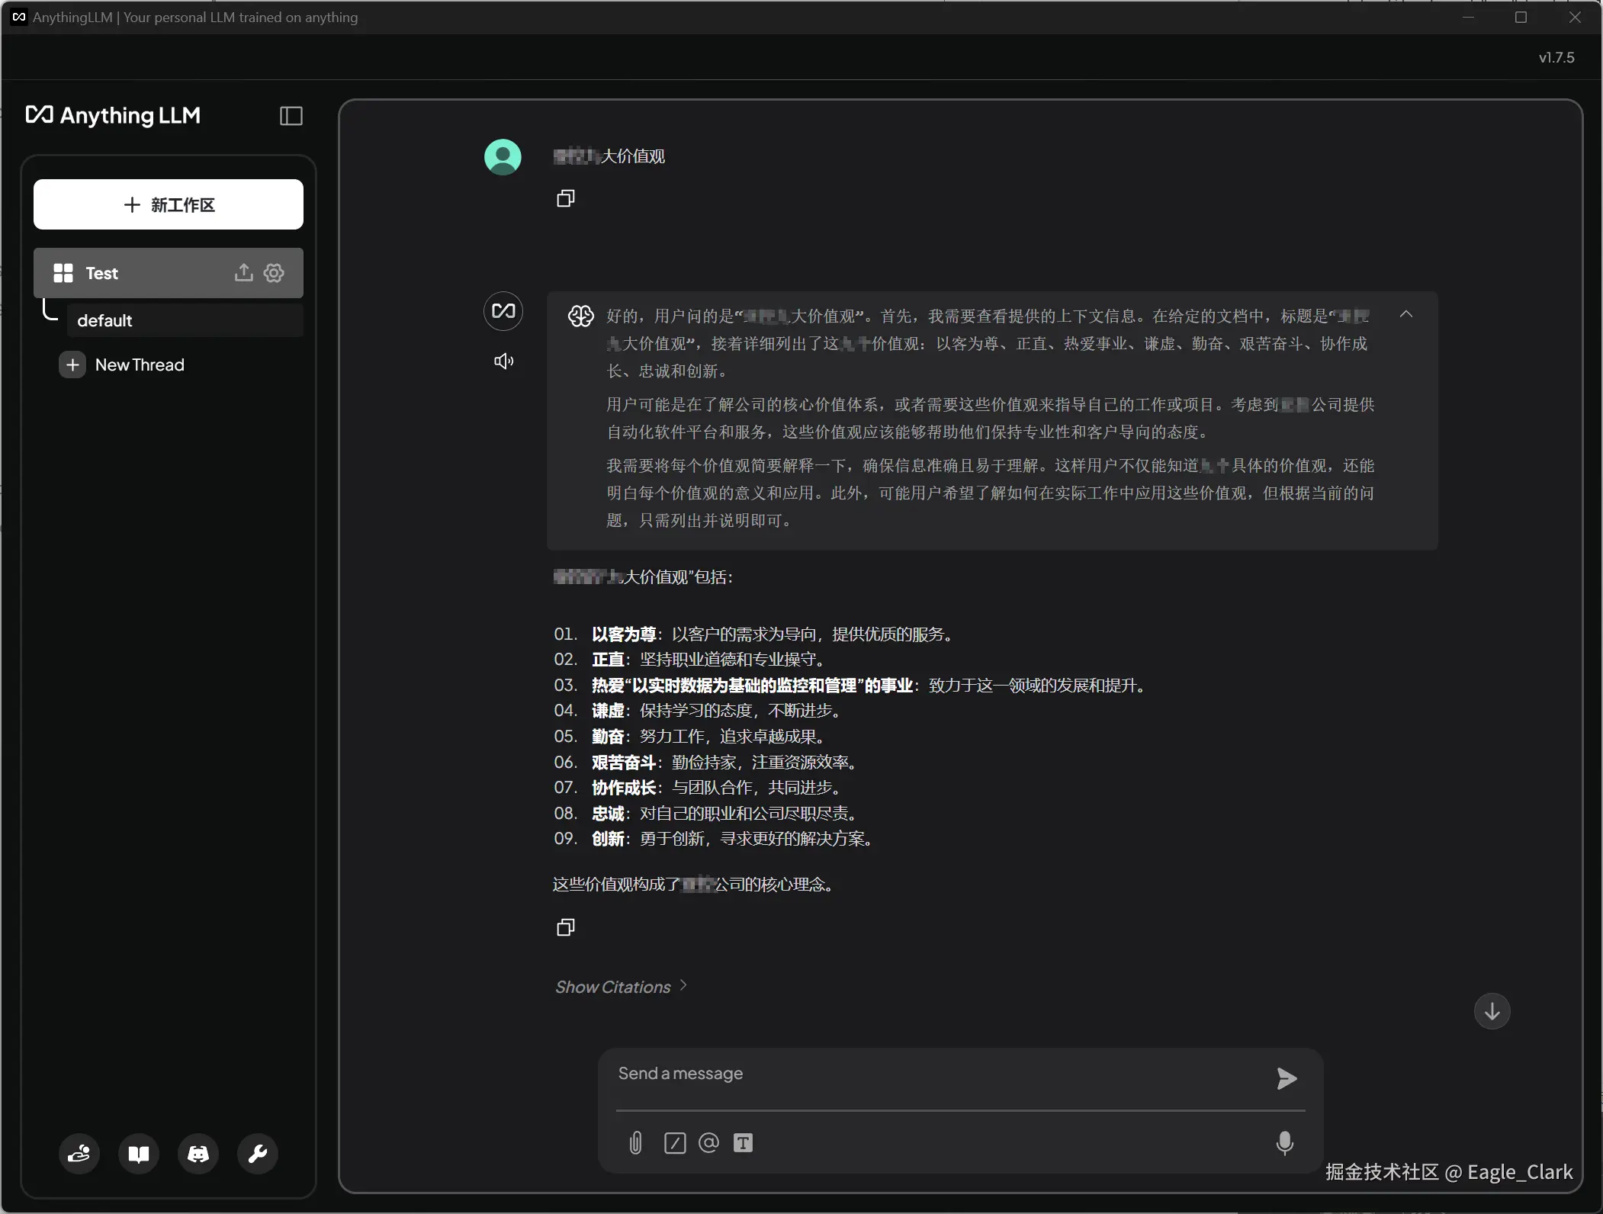Open the Discord community icon

click(198, 1154)
